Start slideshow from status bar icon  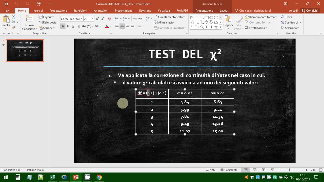coord(273,170)
